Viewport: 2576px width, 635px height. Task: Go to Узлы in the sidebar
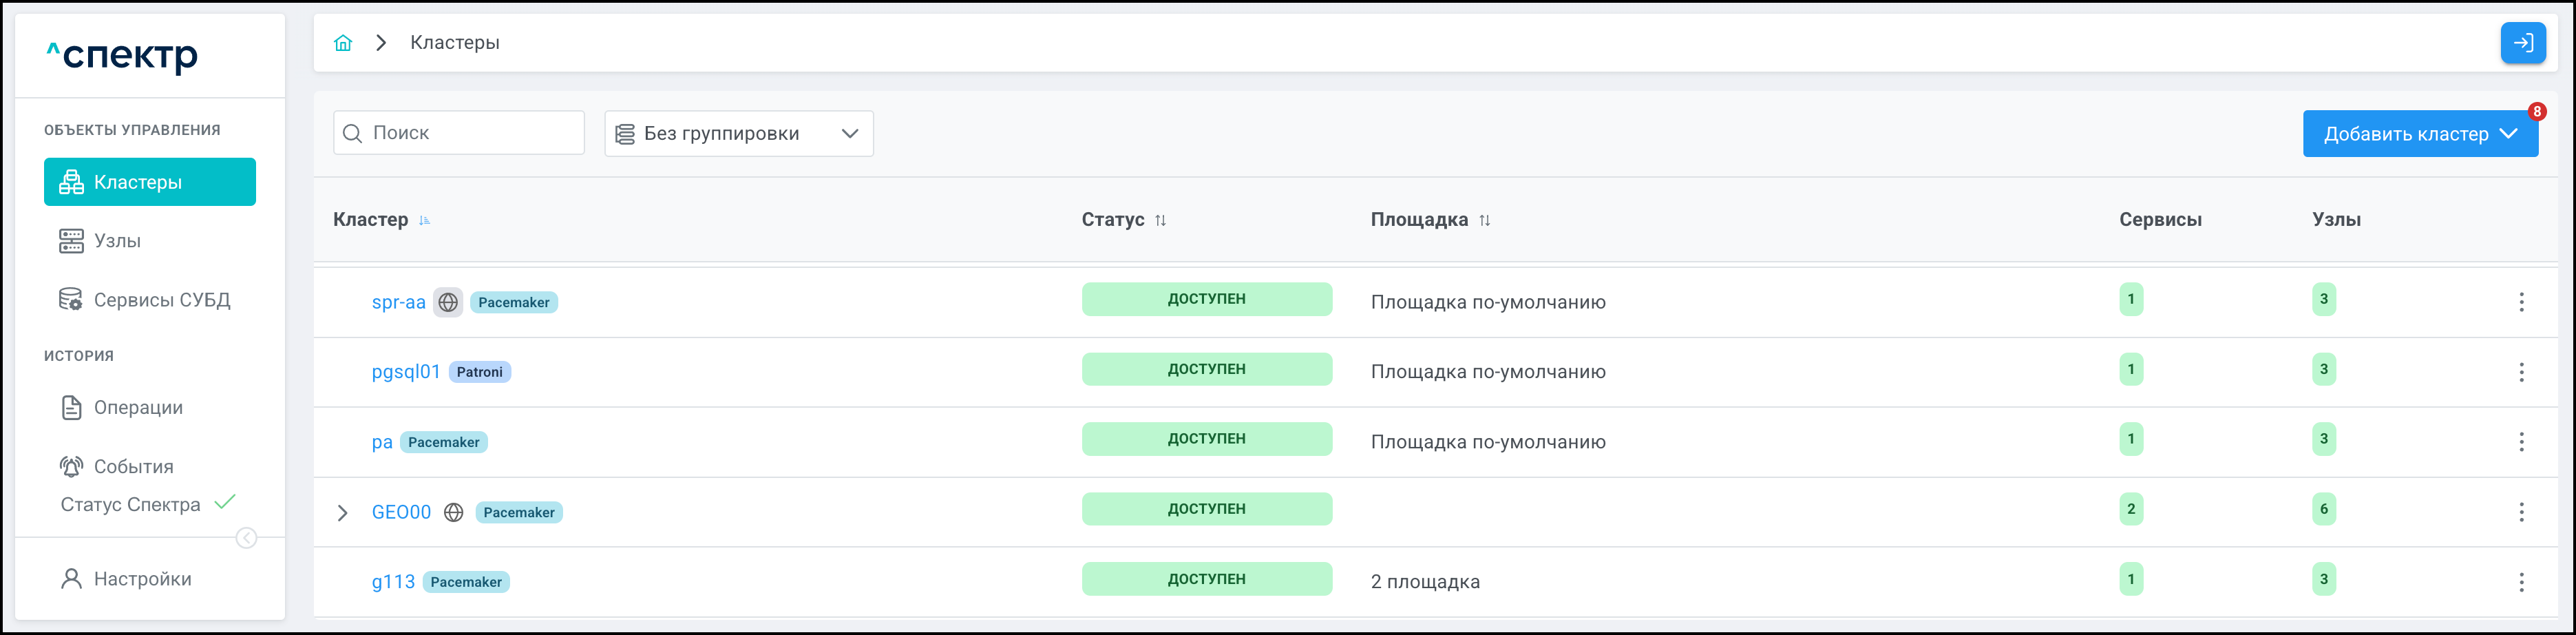click(x=117, y=241)
